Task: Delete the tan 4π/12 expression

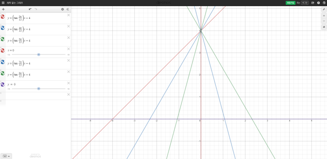Action: click(68, 26)
